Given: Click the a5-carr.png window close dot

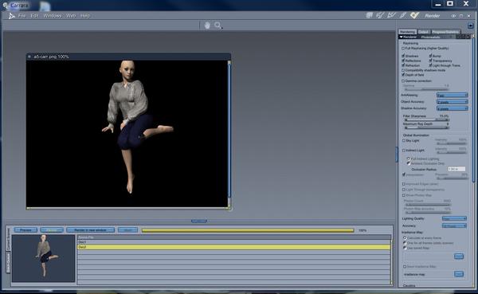Looking at the screenshot, I should pos(29,57).
